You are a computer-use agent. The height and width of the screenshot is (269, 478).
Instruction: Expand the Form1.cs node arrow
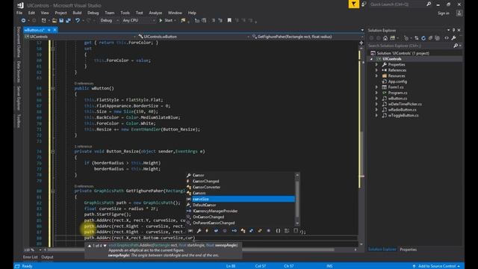[376, 87]
